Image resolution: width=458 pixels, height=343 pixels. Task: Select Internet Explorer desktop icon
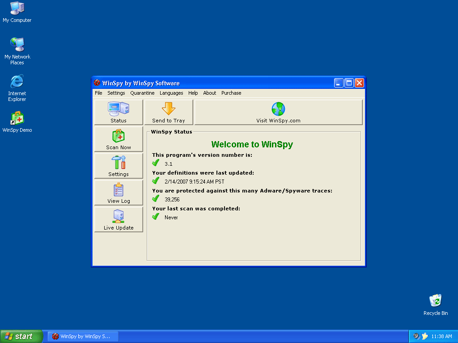tap(17, 82)
